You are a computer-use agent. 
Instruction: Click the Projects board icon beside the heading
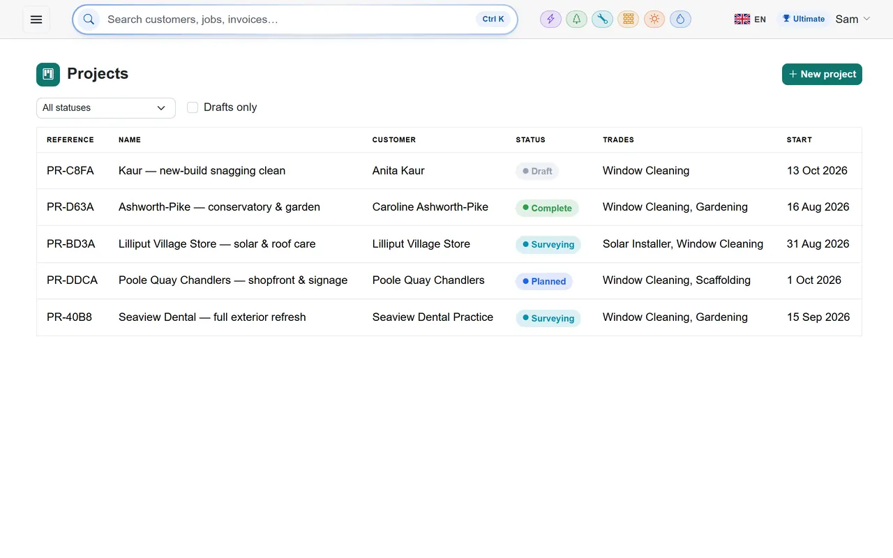tap(48, 75)
